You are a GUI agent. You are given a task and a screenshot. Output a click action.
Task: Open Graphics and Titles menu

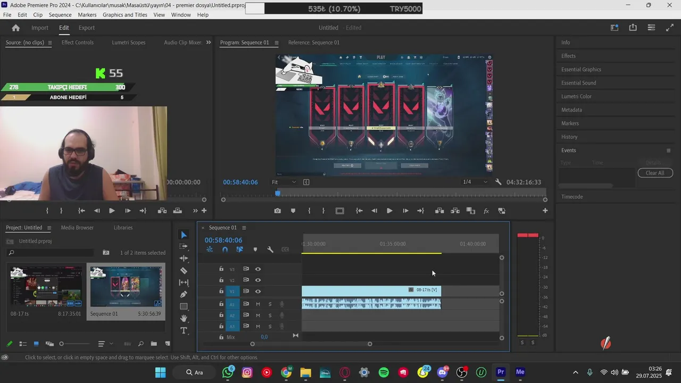125,15
